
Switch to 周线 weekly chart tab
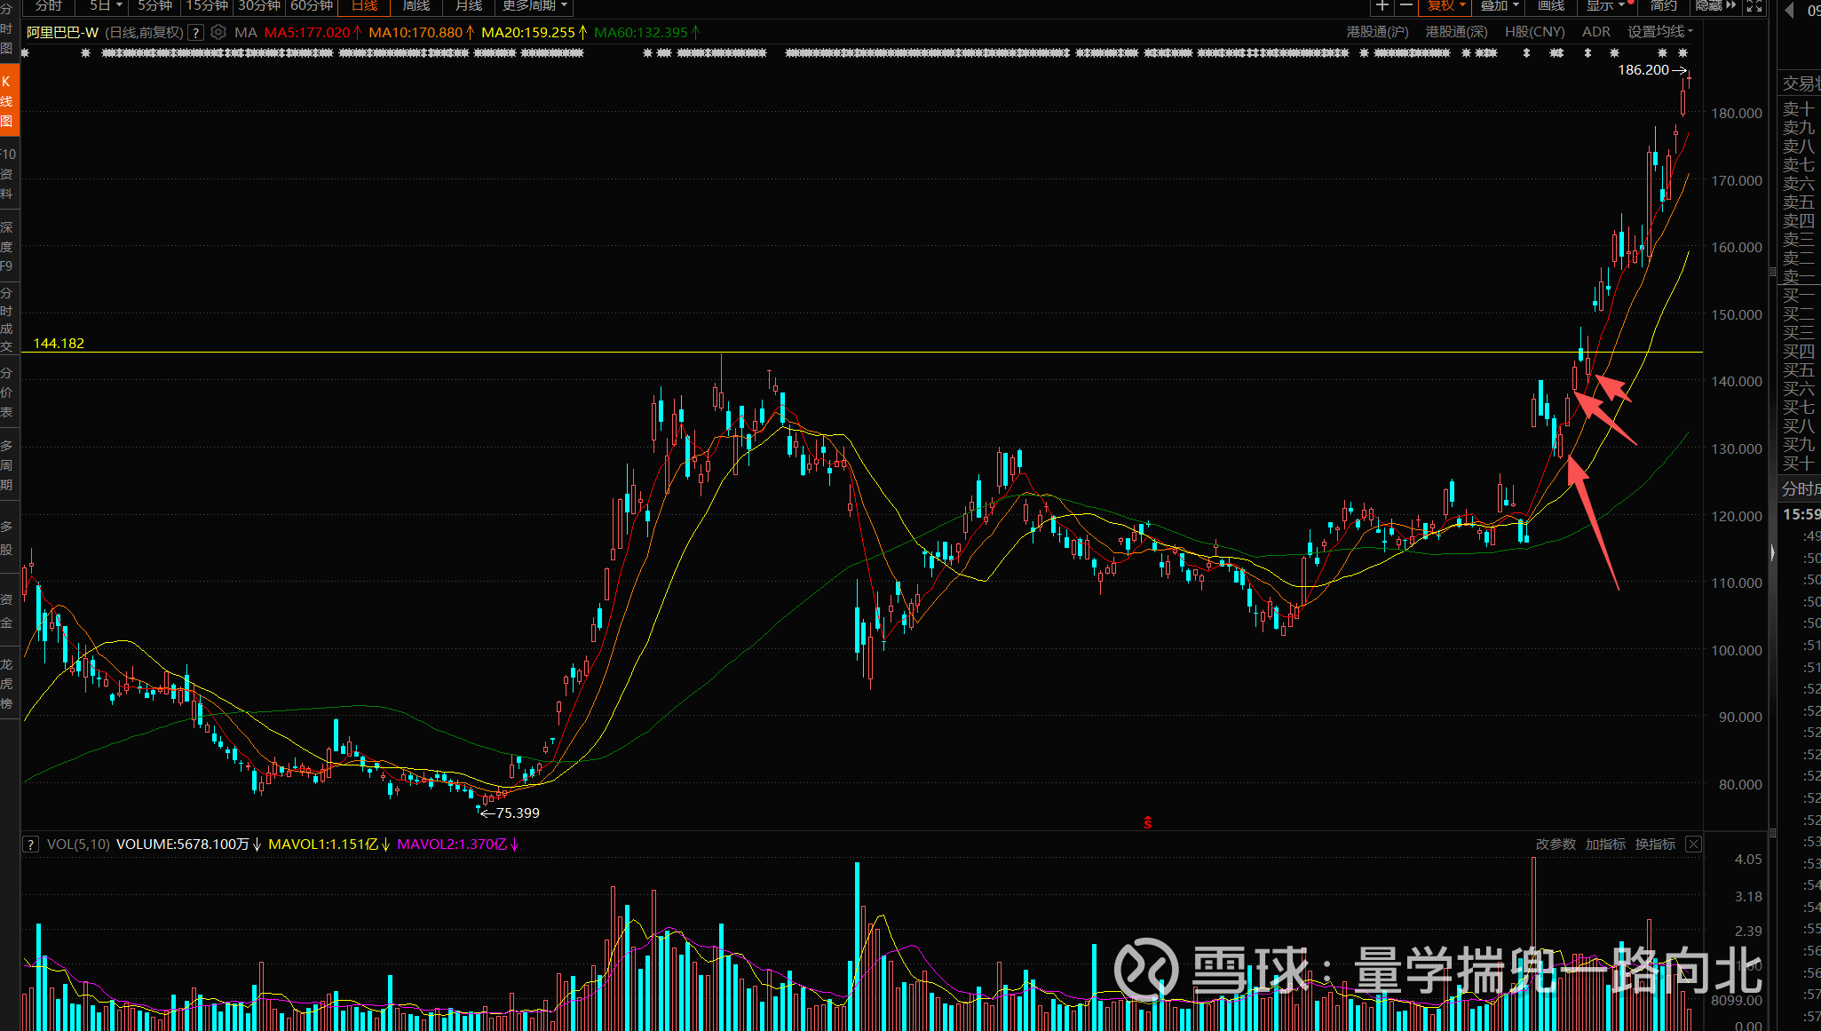click(416, 6)
